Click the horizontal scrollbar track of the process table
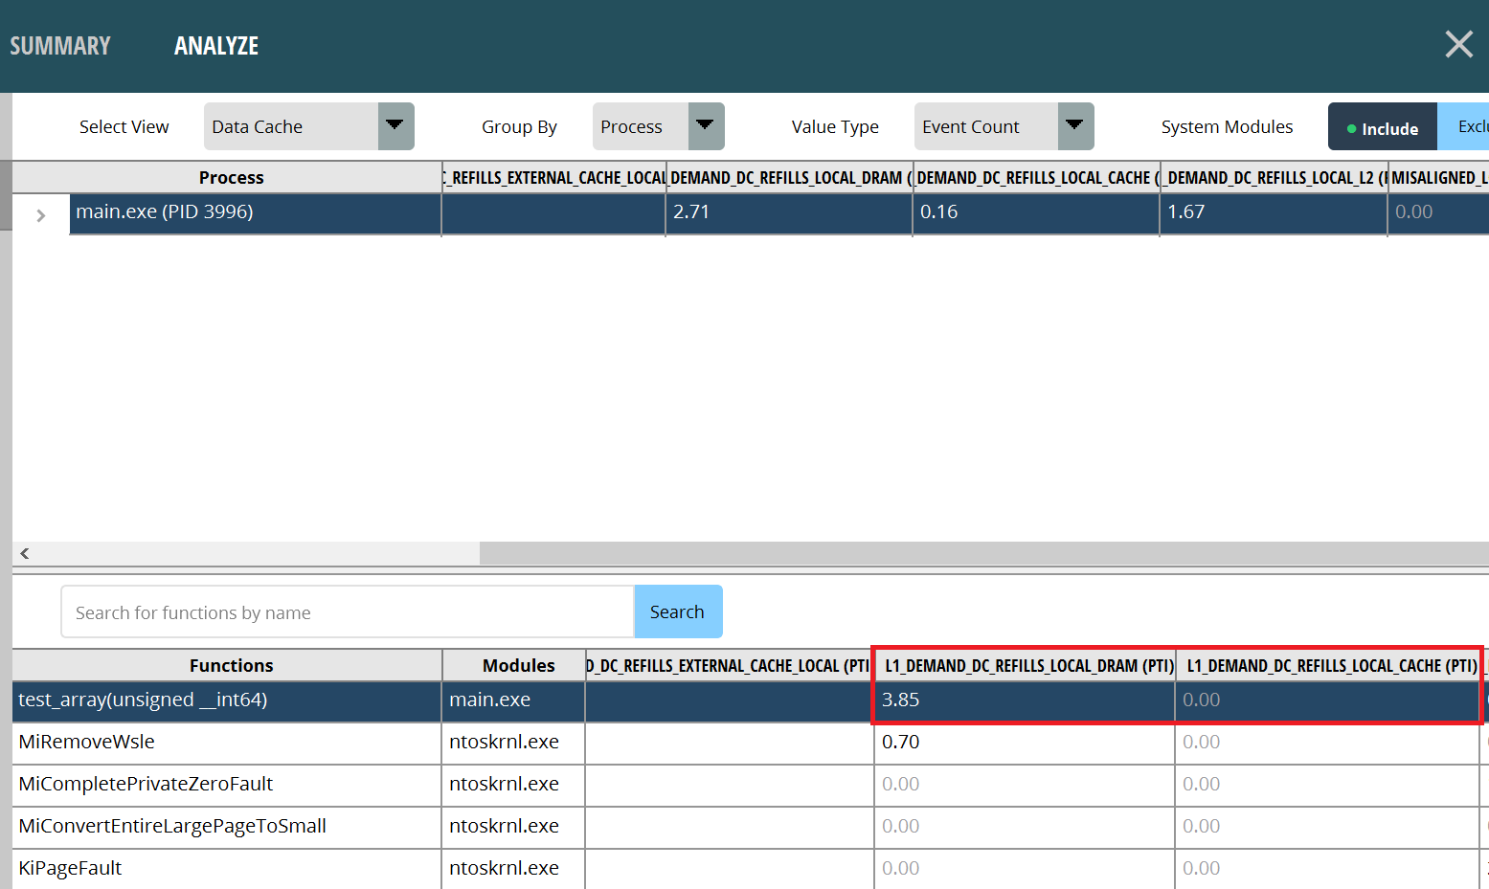The width and height of the screenshot is (1489, 889). coord(958,553)
